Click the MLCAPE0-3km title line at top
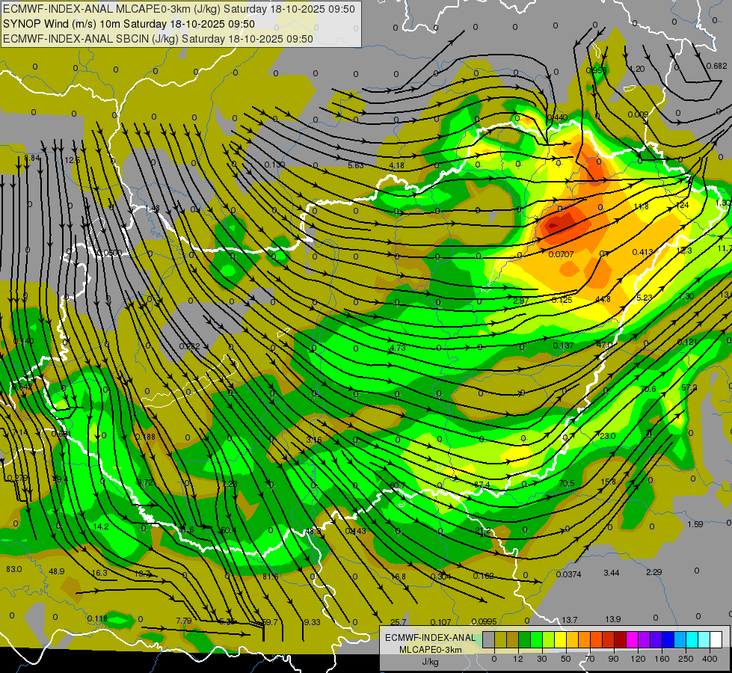Viewport: 732px width, 673px height. pos(179,9)
